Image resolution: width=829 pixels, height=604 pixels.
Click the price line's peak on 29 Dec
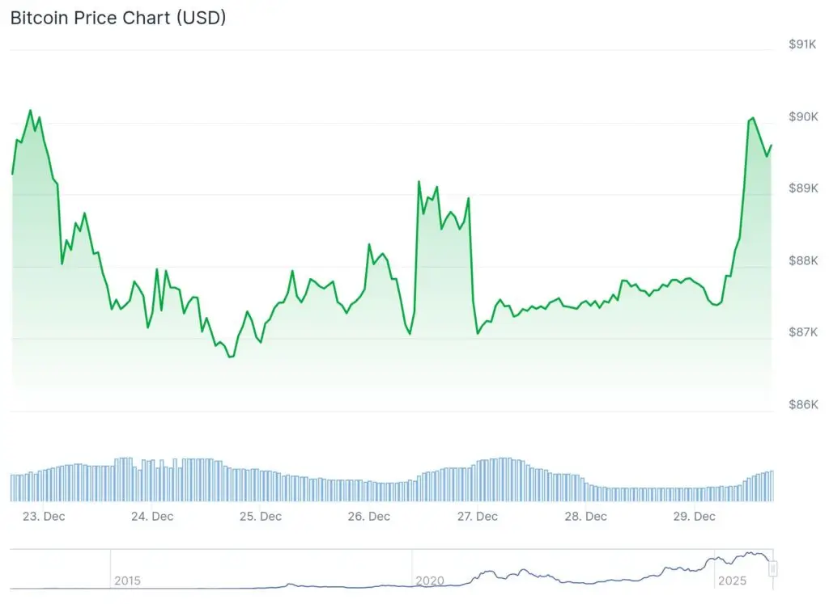[x=753, y=118]
